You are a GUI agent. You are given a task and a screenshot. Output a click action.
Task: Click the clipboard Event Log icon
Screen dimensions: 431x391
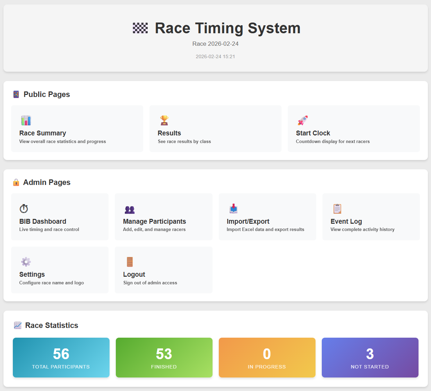337,208
